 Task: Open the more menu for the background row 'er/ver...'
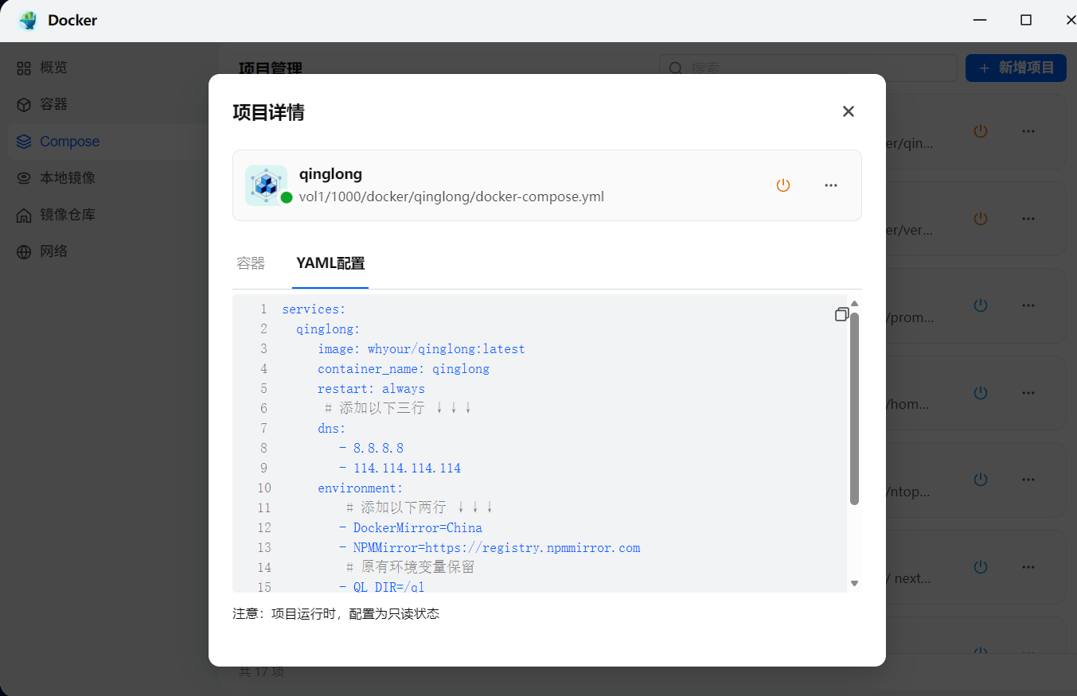[1028, 218]
